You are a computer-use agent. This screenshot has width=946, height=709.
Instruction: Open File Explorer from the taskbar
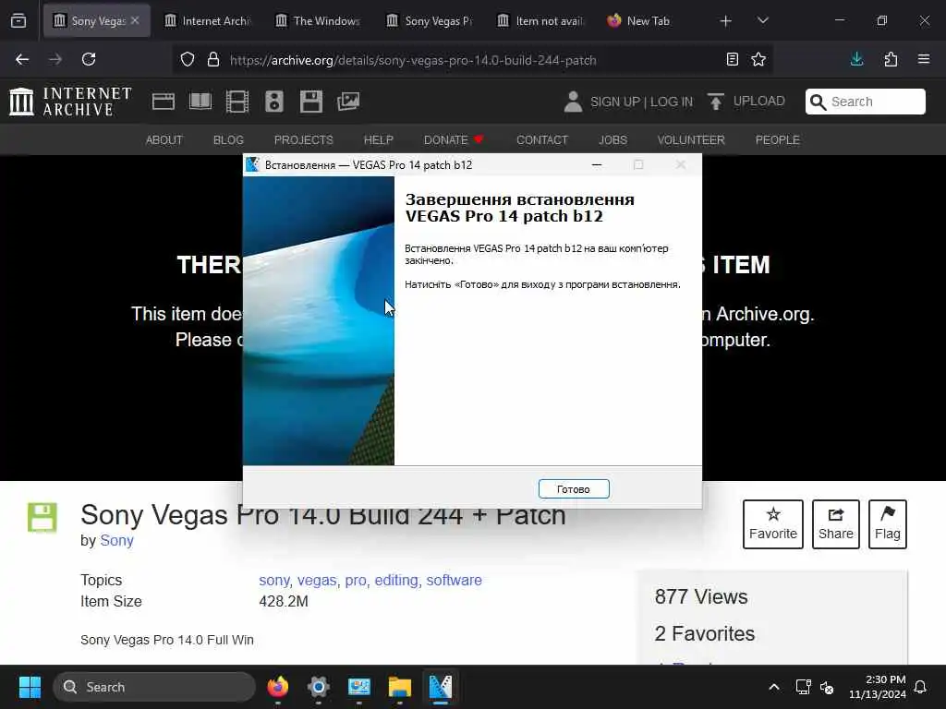[399, 687]
